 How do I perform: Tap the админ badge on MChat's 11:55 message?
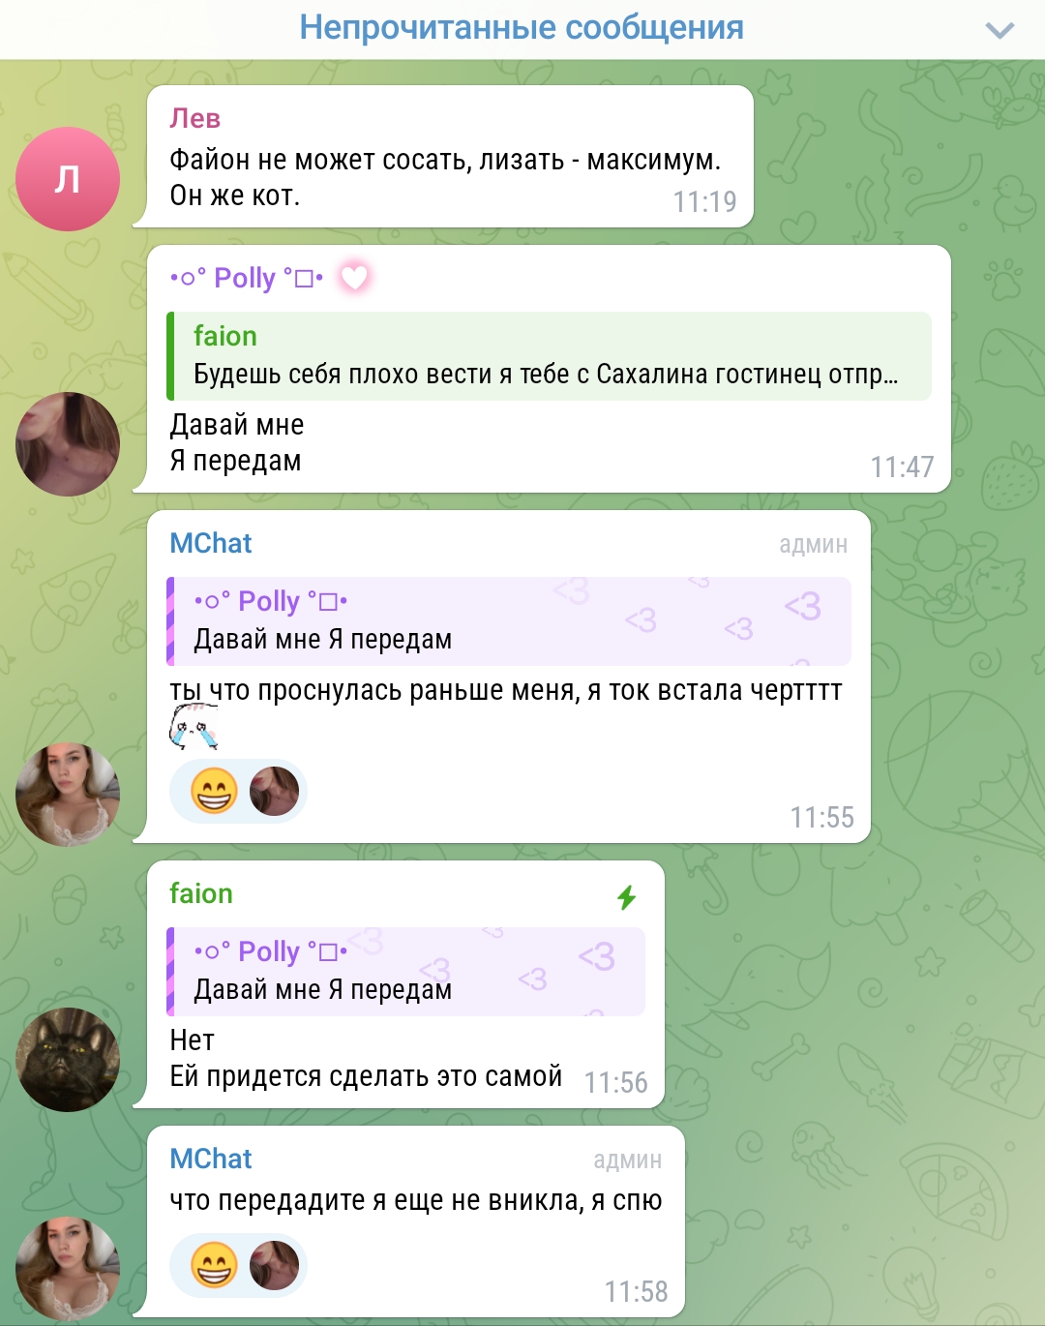click(x=814, y=545)
